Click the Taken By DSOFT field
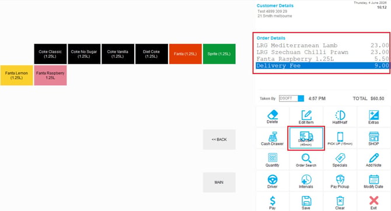 (288, 99)
